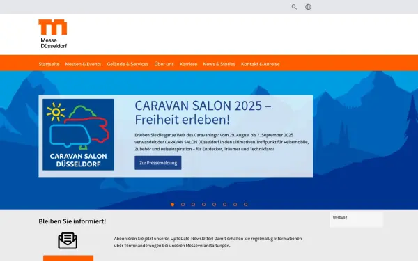Click the CARAVAN SALON 2025 headline
Image resolution: width=418 pixels, height=261 pixels.
pos(203,112)
